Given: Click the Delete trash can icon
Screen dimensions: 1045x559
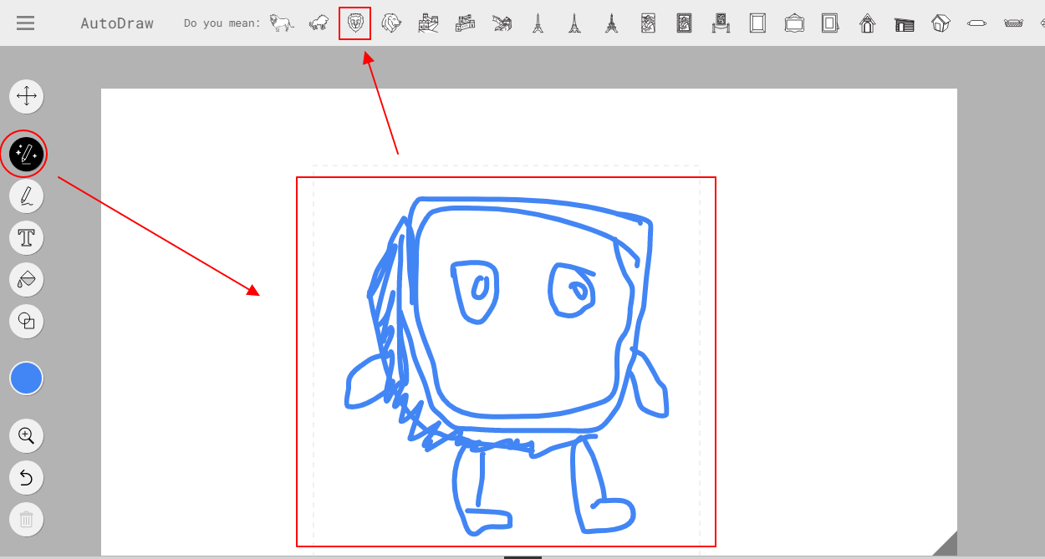Looking at the screenshot, I should point(26,520).
